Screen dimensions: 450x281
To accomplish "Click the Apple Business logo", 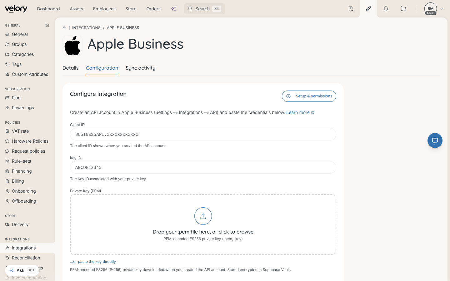I will click(72, 46).
